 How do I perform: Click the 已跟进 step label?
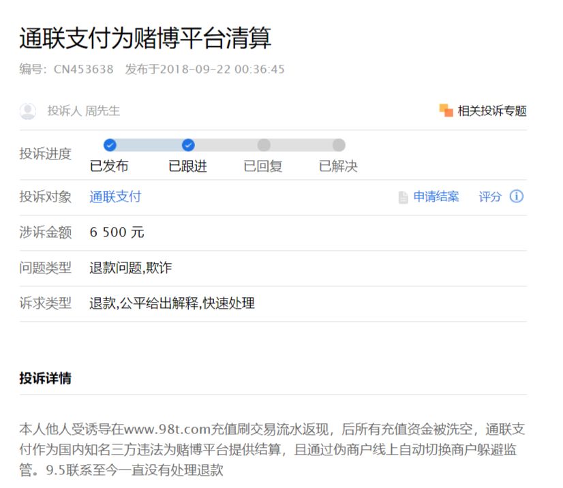(188, 166)
